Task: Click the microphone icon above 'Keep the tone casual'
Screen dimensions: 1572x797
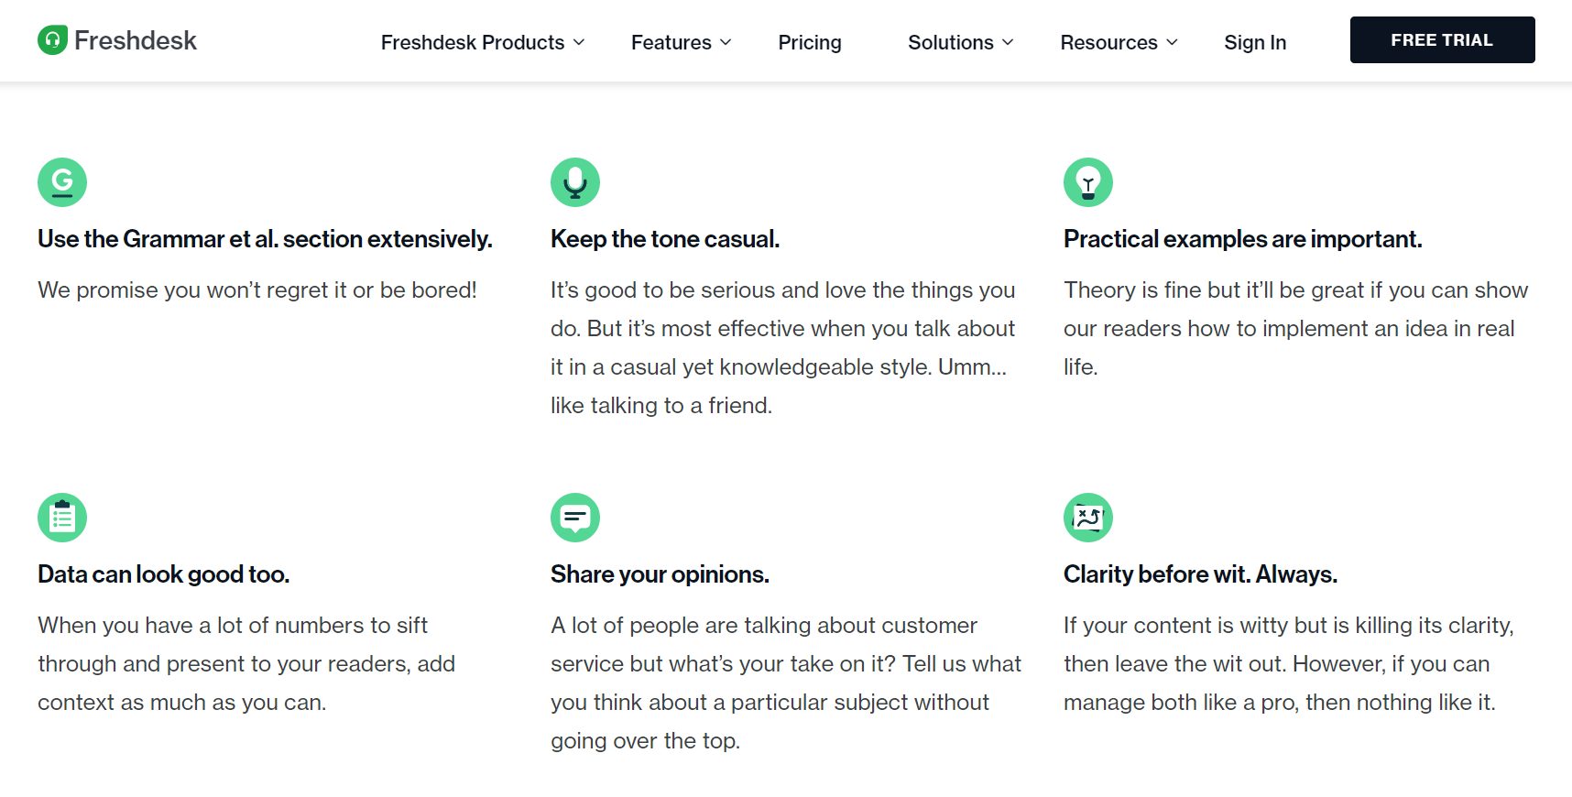Action: click(574, 181)
